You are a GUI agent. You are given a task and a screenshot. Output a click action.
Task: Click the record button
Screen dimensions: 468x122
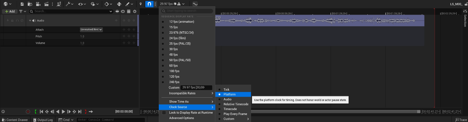pos(28,112)
